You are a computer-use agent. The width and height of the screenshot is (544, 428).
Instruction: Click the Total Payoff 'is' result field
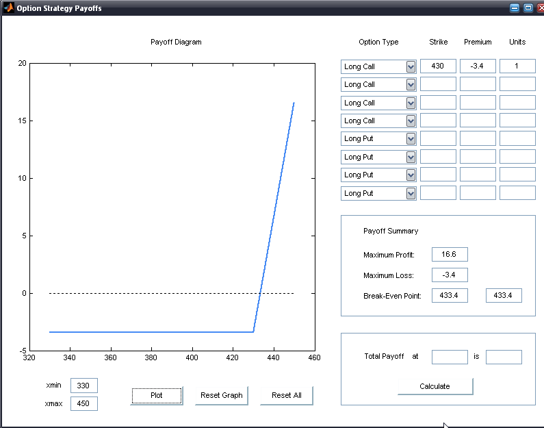(x=504, y=357)
